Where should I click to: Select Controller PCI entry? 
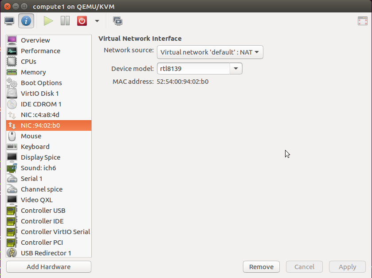click(49, 243)
